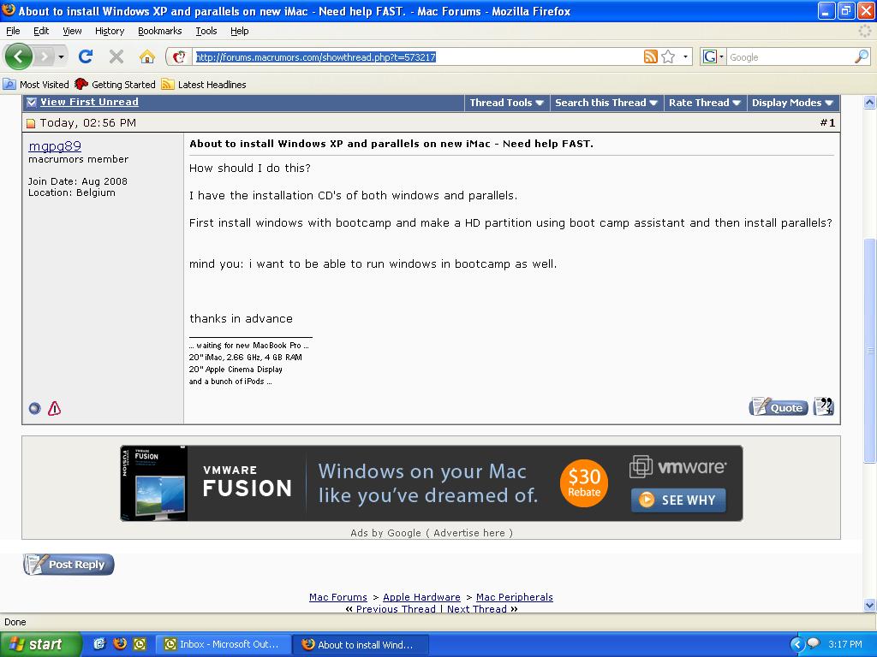The width and height of the screenshot is (877, 657).
Task: Click the scrollbar up arrow
Action: (x=870, y=103)
